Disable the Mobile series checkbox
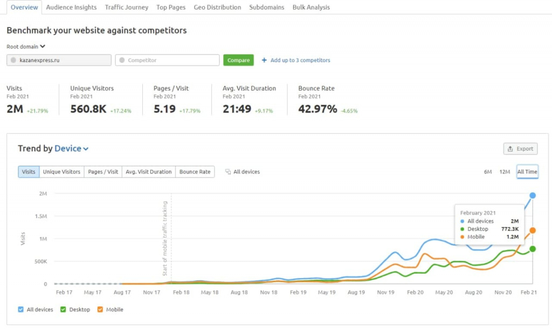Viewport: 552px width, 332px height. point(100,310)
